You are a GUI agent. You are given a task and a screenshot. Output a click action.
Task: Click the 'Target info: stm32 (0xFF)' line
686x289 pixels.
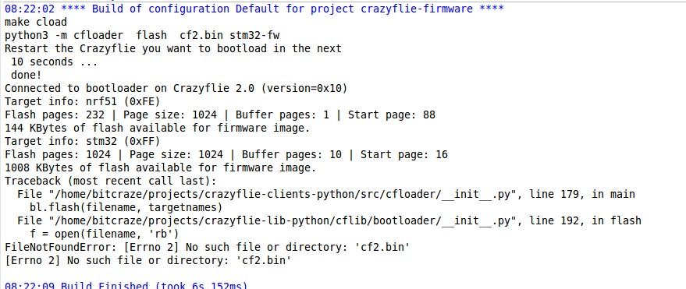(x=83, y=142)
